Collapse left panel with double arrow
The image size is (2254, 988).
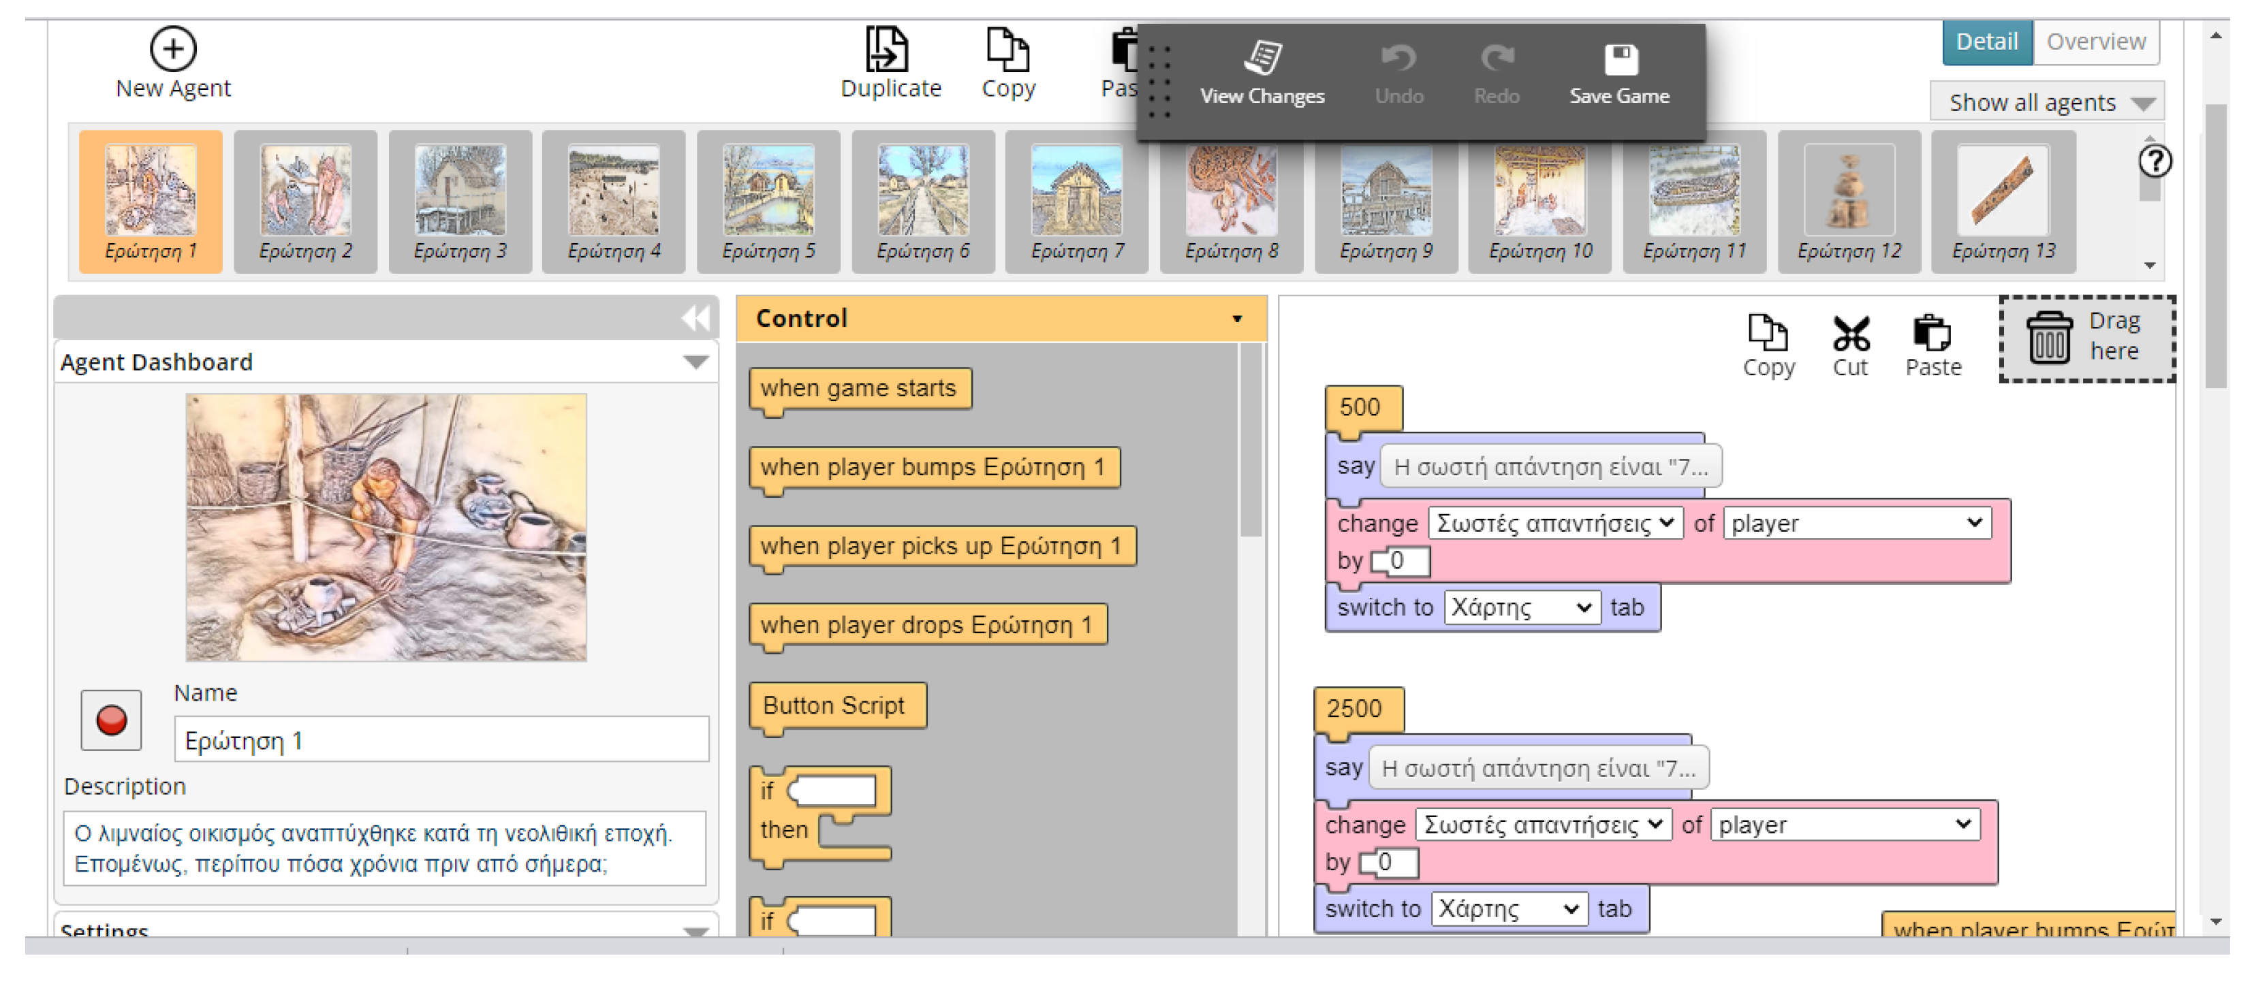695,318
